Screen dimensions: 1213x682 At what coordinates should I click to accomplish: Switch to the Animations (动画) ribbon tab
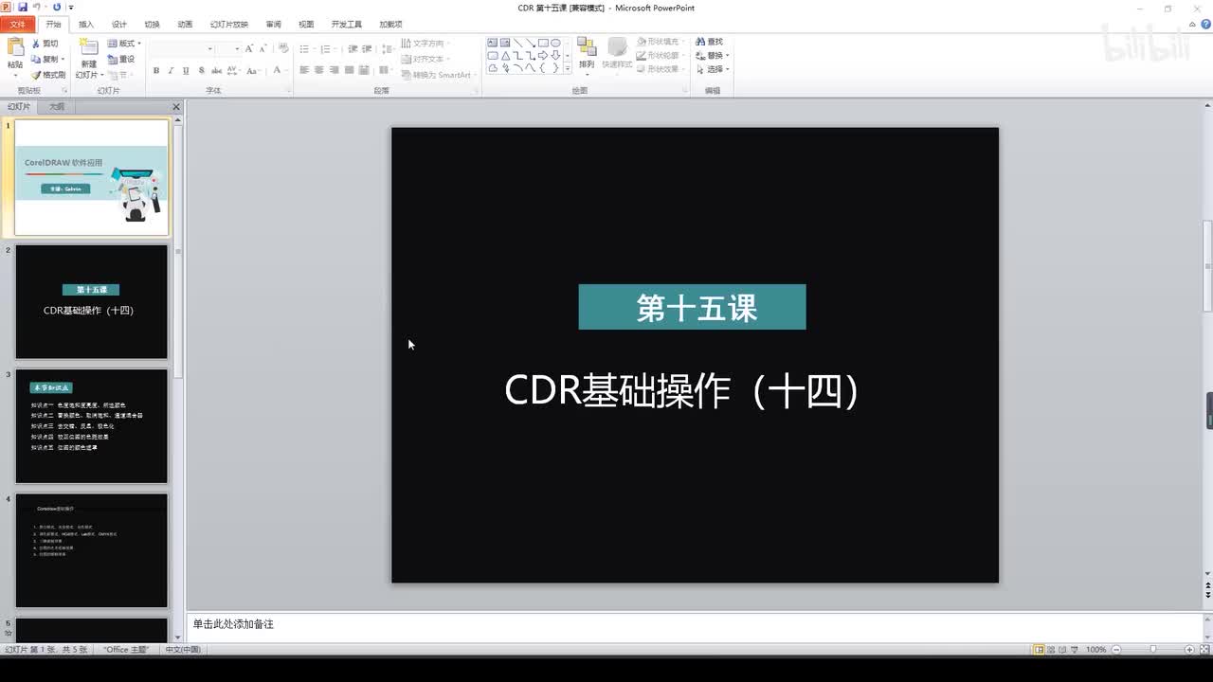pos(185,25)
